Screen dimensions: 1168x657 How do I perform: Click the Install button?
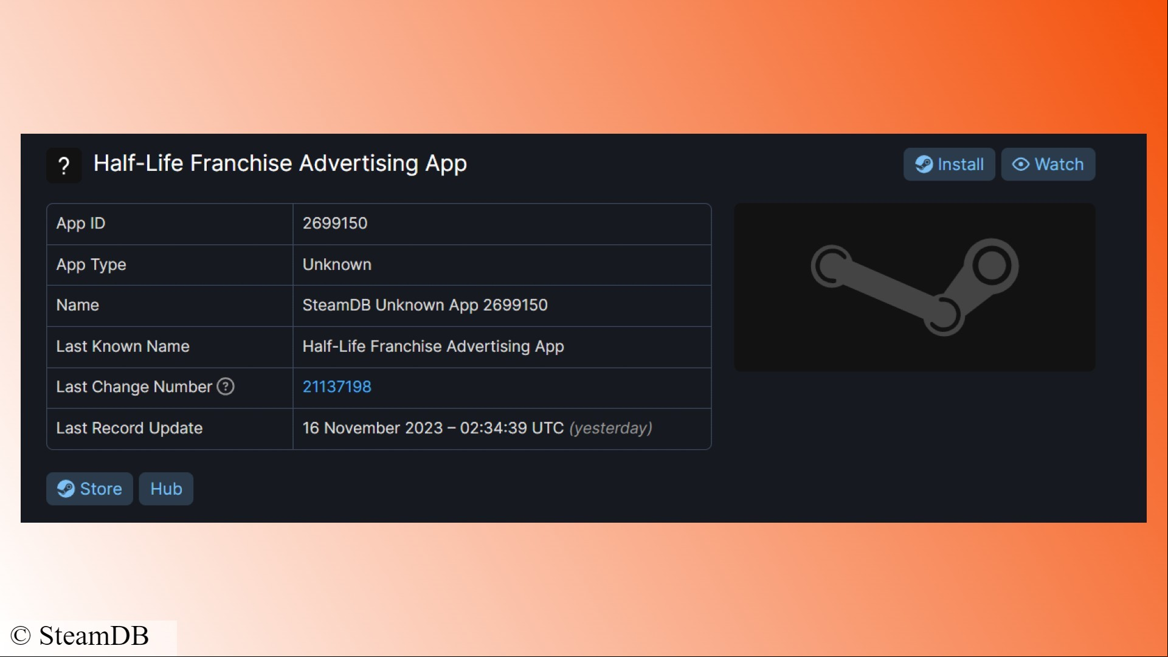point(949,164)
